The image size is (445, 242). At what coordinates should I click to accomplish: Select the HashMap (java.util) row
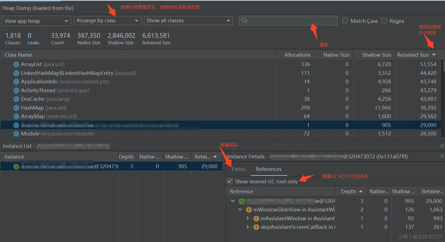(221, 108)
